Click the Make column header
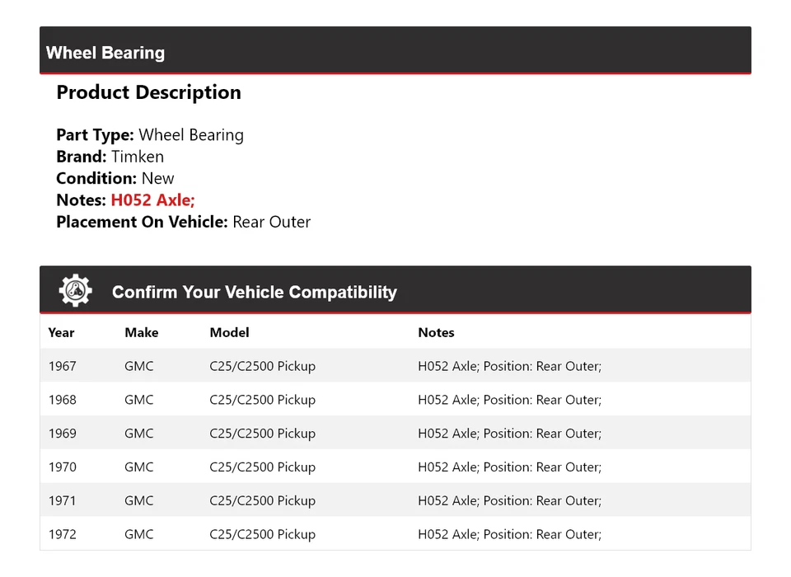This screenshot has width=791, height=577. (x=142, y=332)
